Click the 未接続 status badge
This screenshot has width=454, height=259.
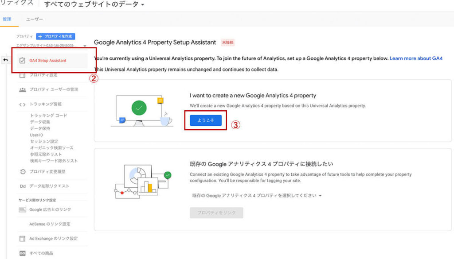click(x=227, y=43)
